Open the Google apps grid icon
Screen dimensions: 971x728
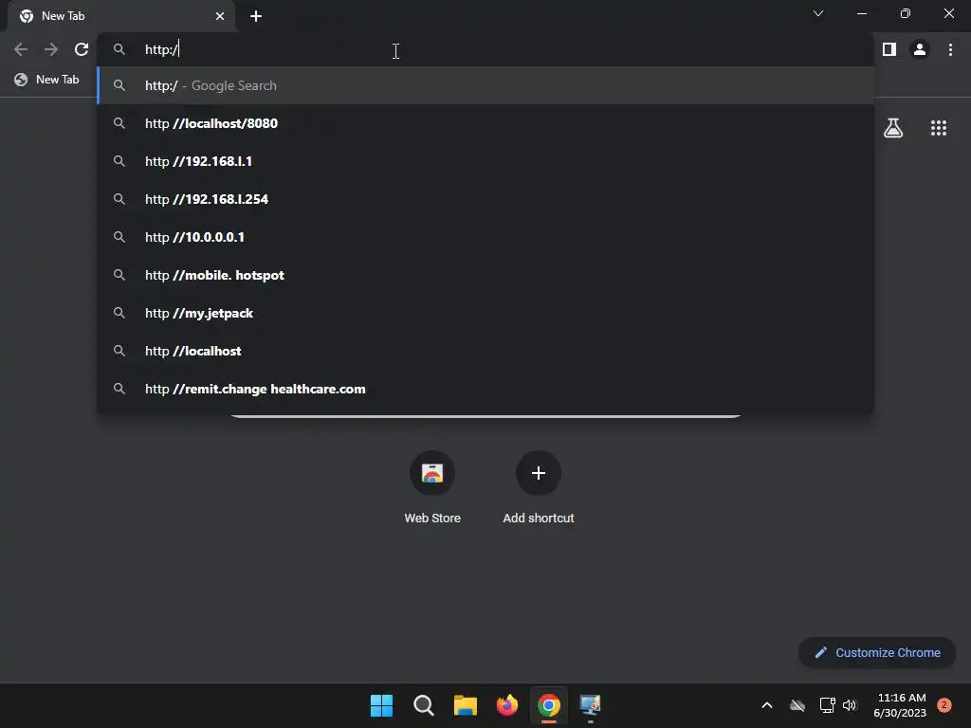tap(939, 128)
